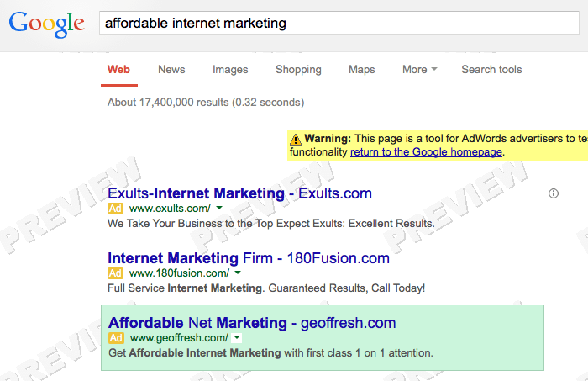Click the Ad badge under 180Fusion result
Viewport: 588px width, 381px height.
point(115,273)
